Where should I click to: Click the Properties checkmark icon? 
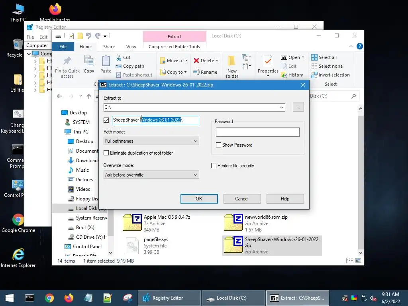pos(268,61)
